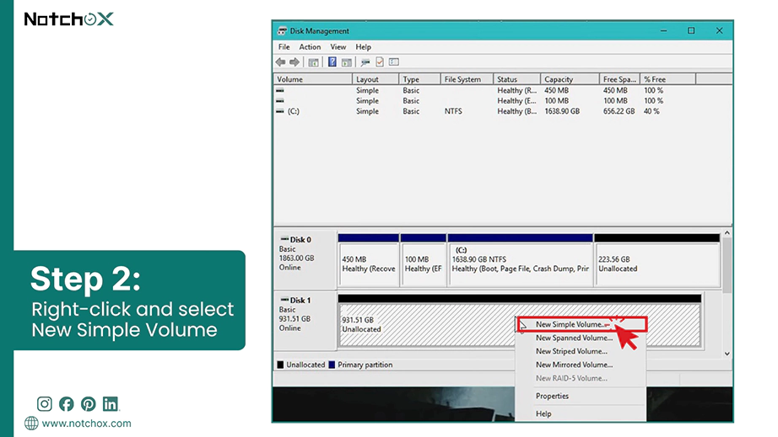Click the Disk 1 drive icon
This screenshot has width=778, height=437.
click(x=284, y=300)
